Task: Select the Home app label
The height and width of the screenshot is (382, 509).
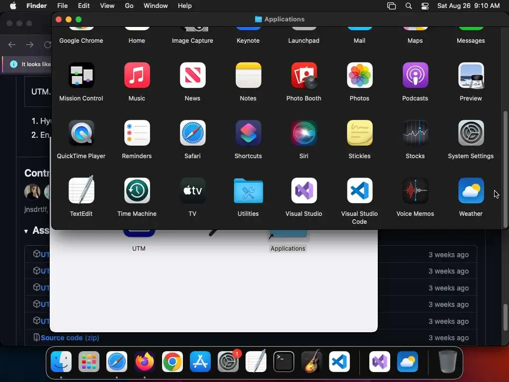Action: tap(137, 41)
